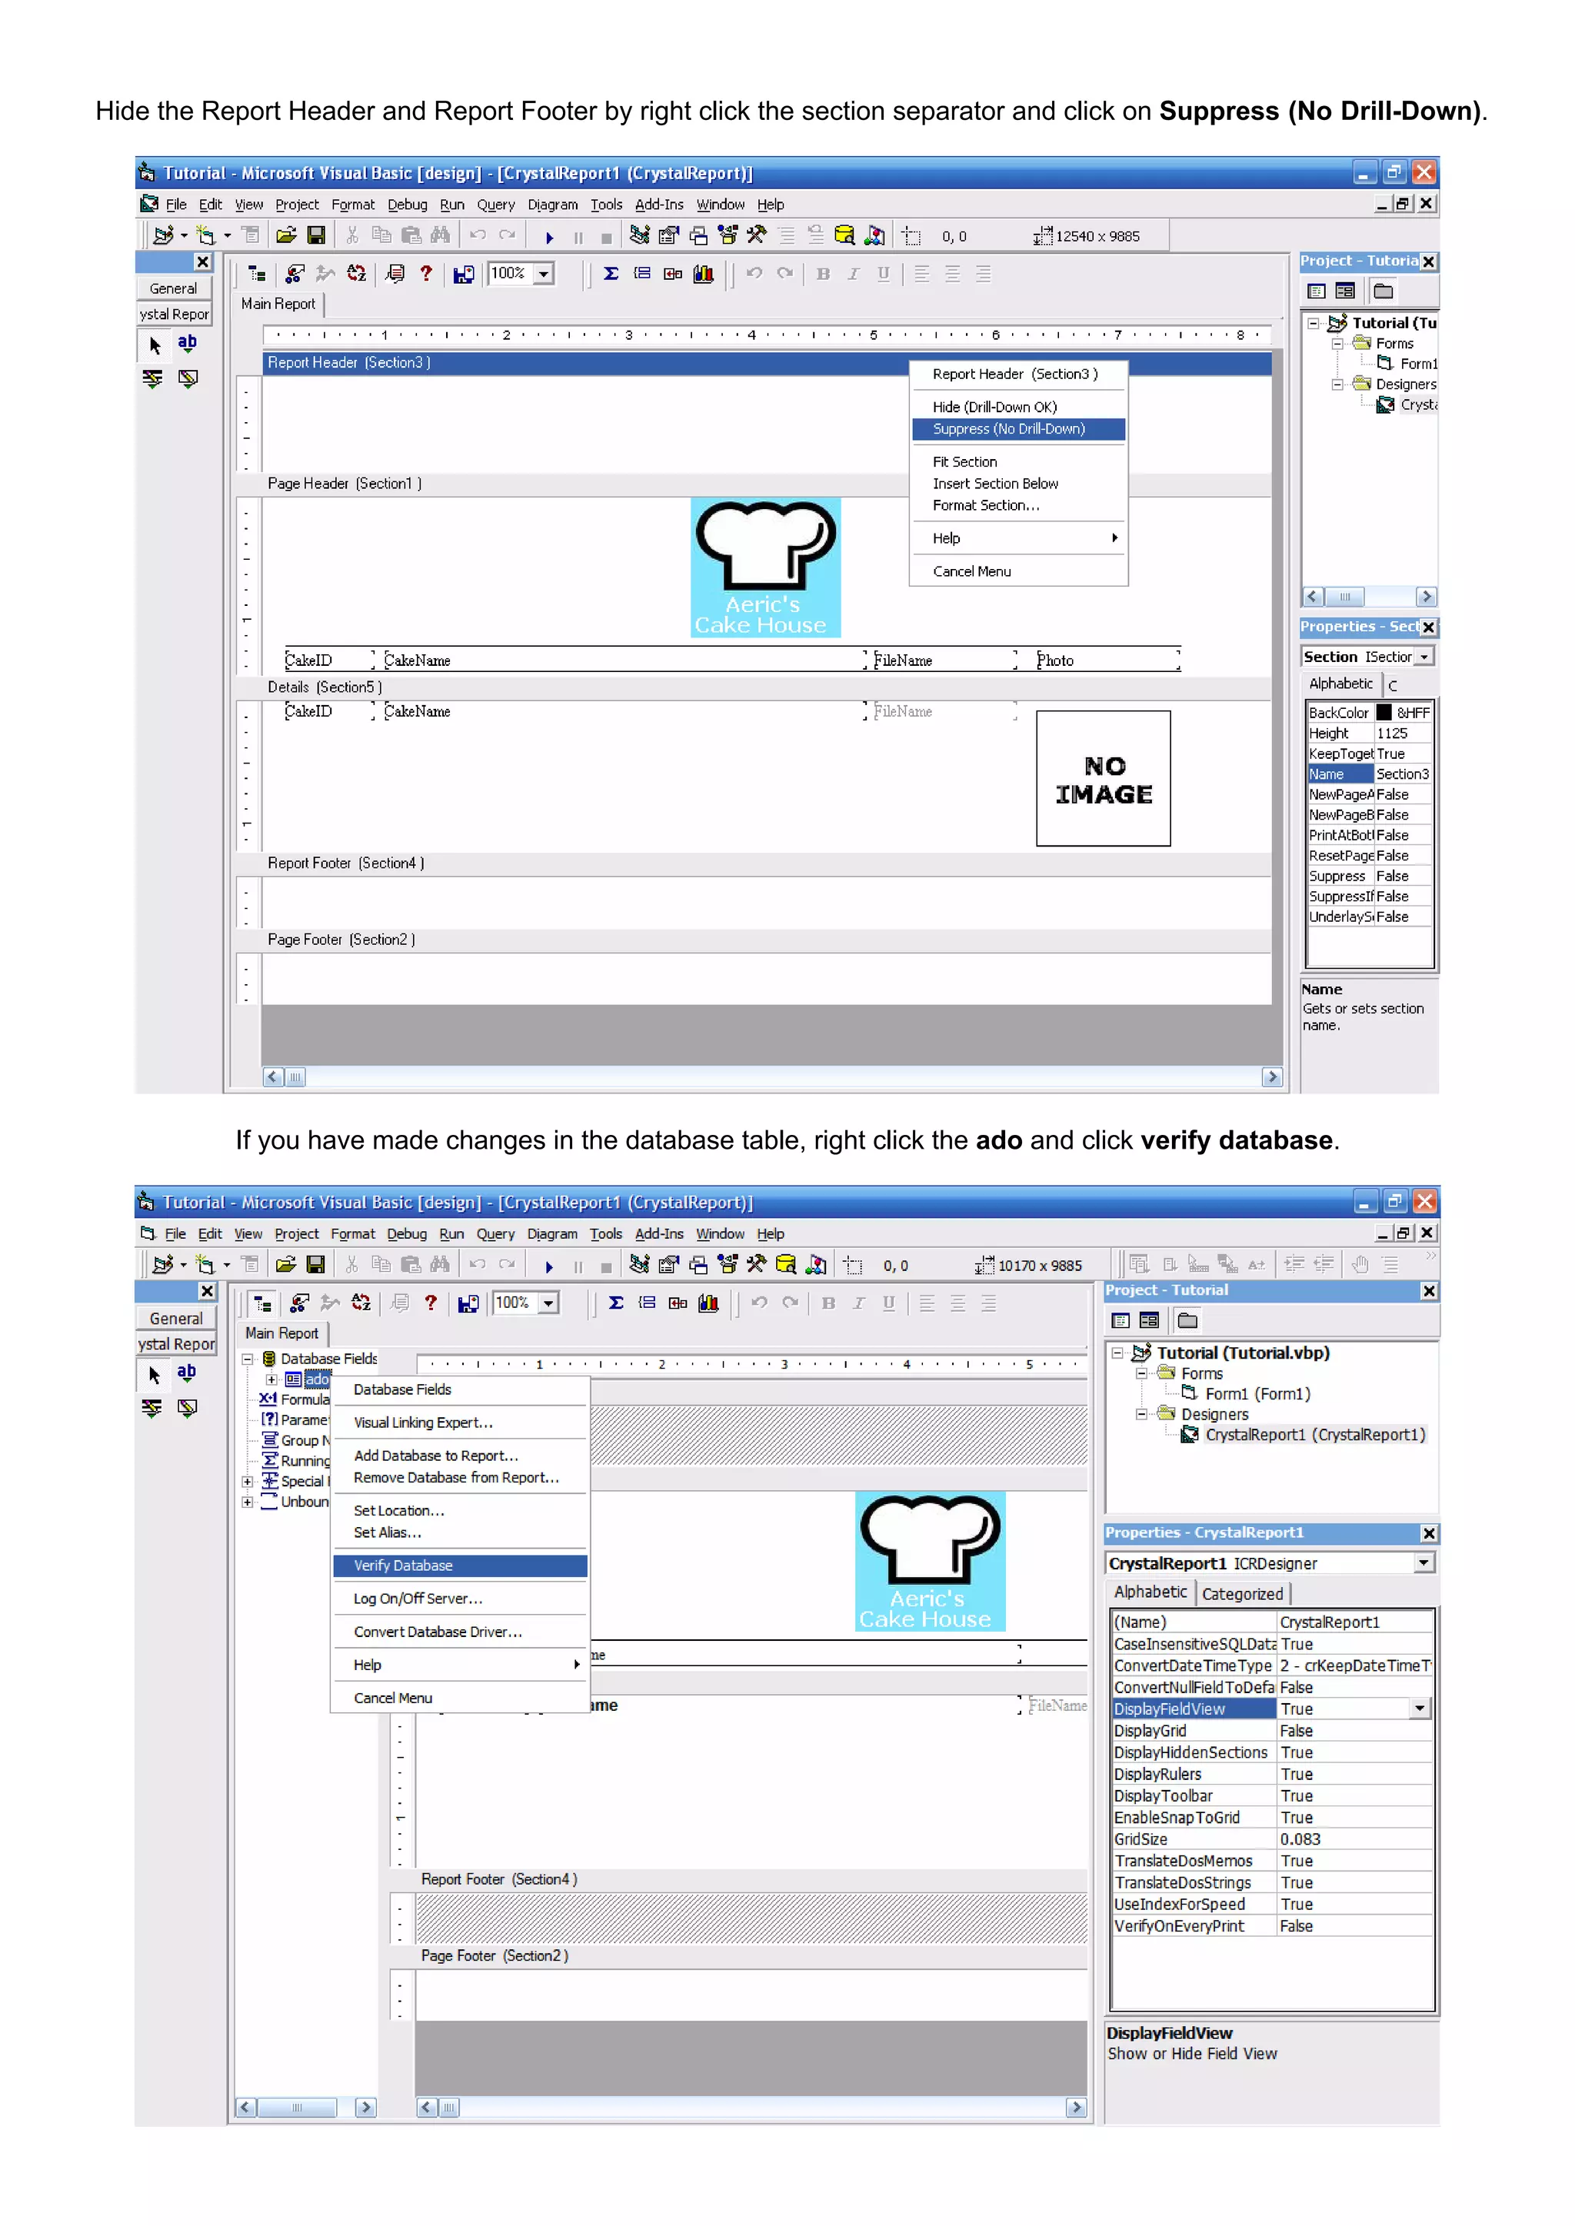
Task: Click the field tree toggle icon in lower designer toolbar
Action: pyautogui.click(x=263, y=1303)
